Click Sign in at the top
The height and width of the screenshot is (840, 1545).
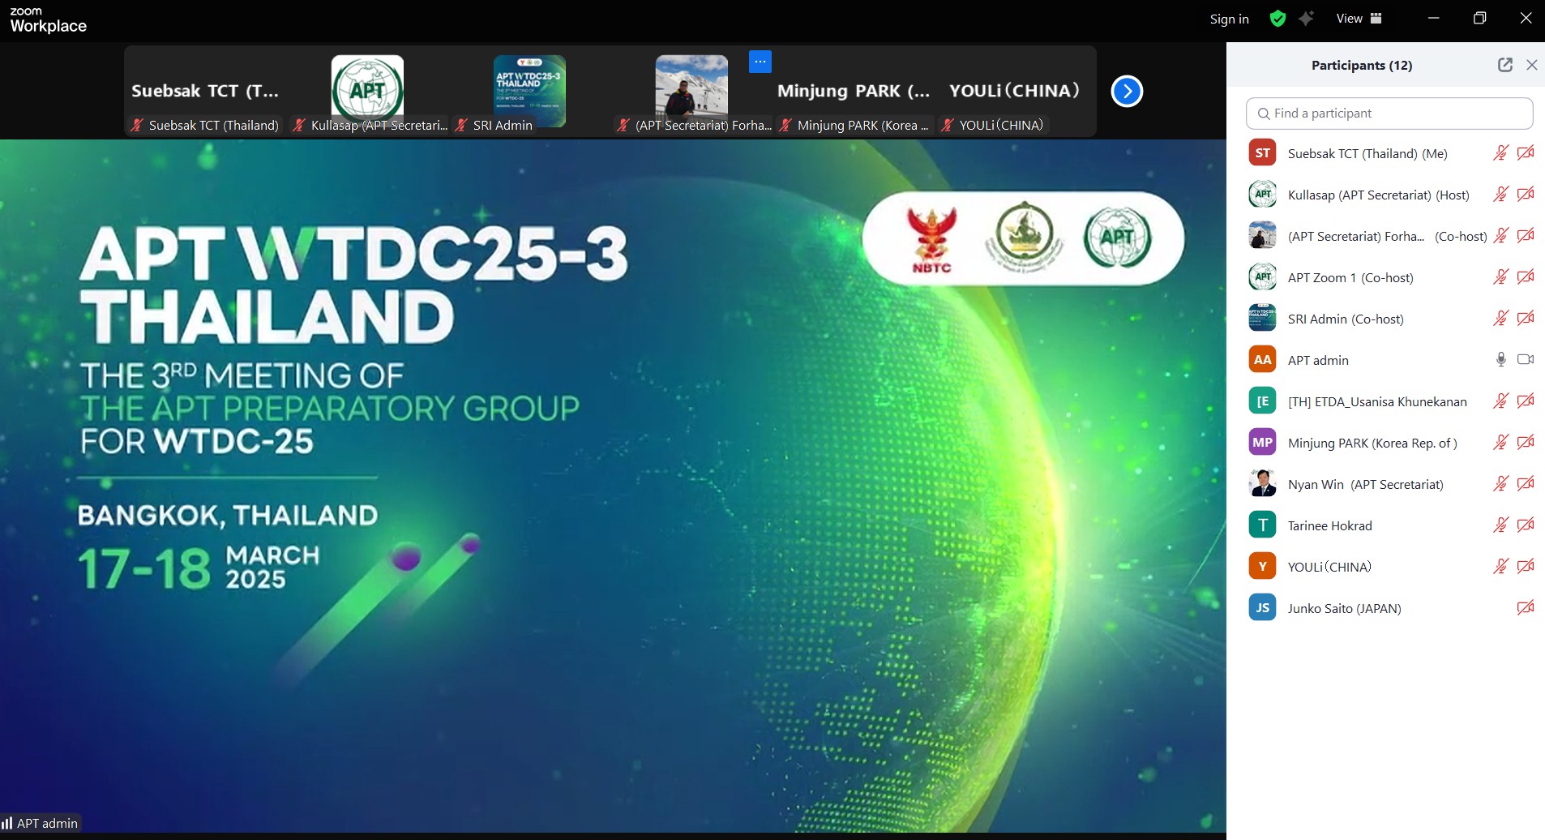pyautogui.click(x=1229, y=19)
